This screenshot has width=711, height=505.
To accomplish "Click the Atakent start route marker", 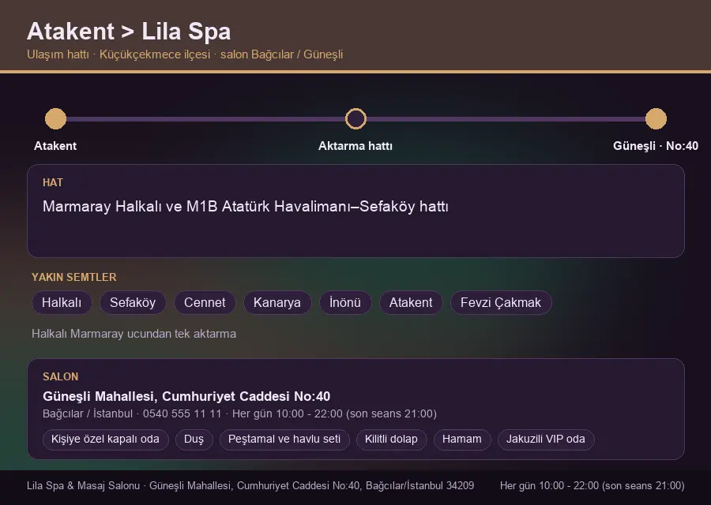I will pyautogui.click(x=55, y=118).
